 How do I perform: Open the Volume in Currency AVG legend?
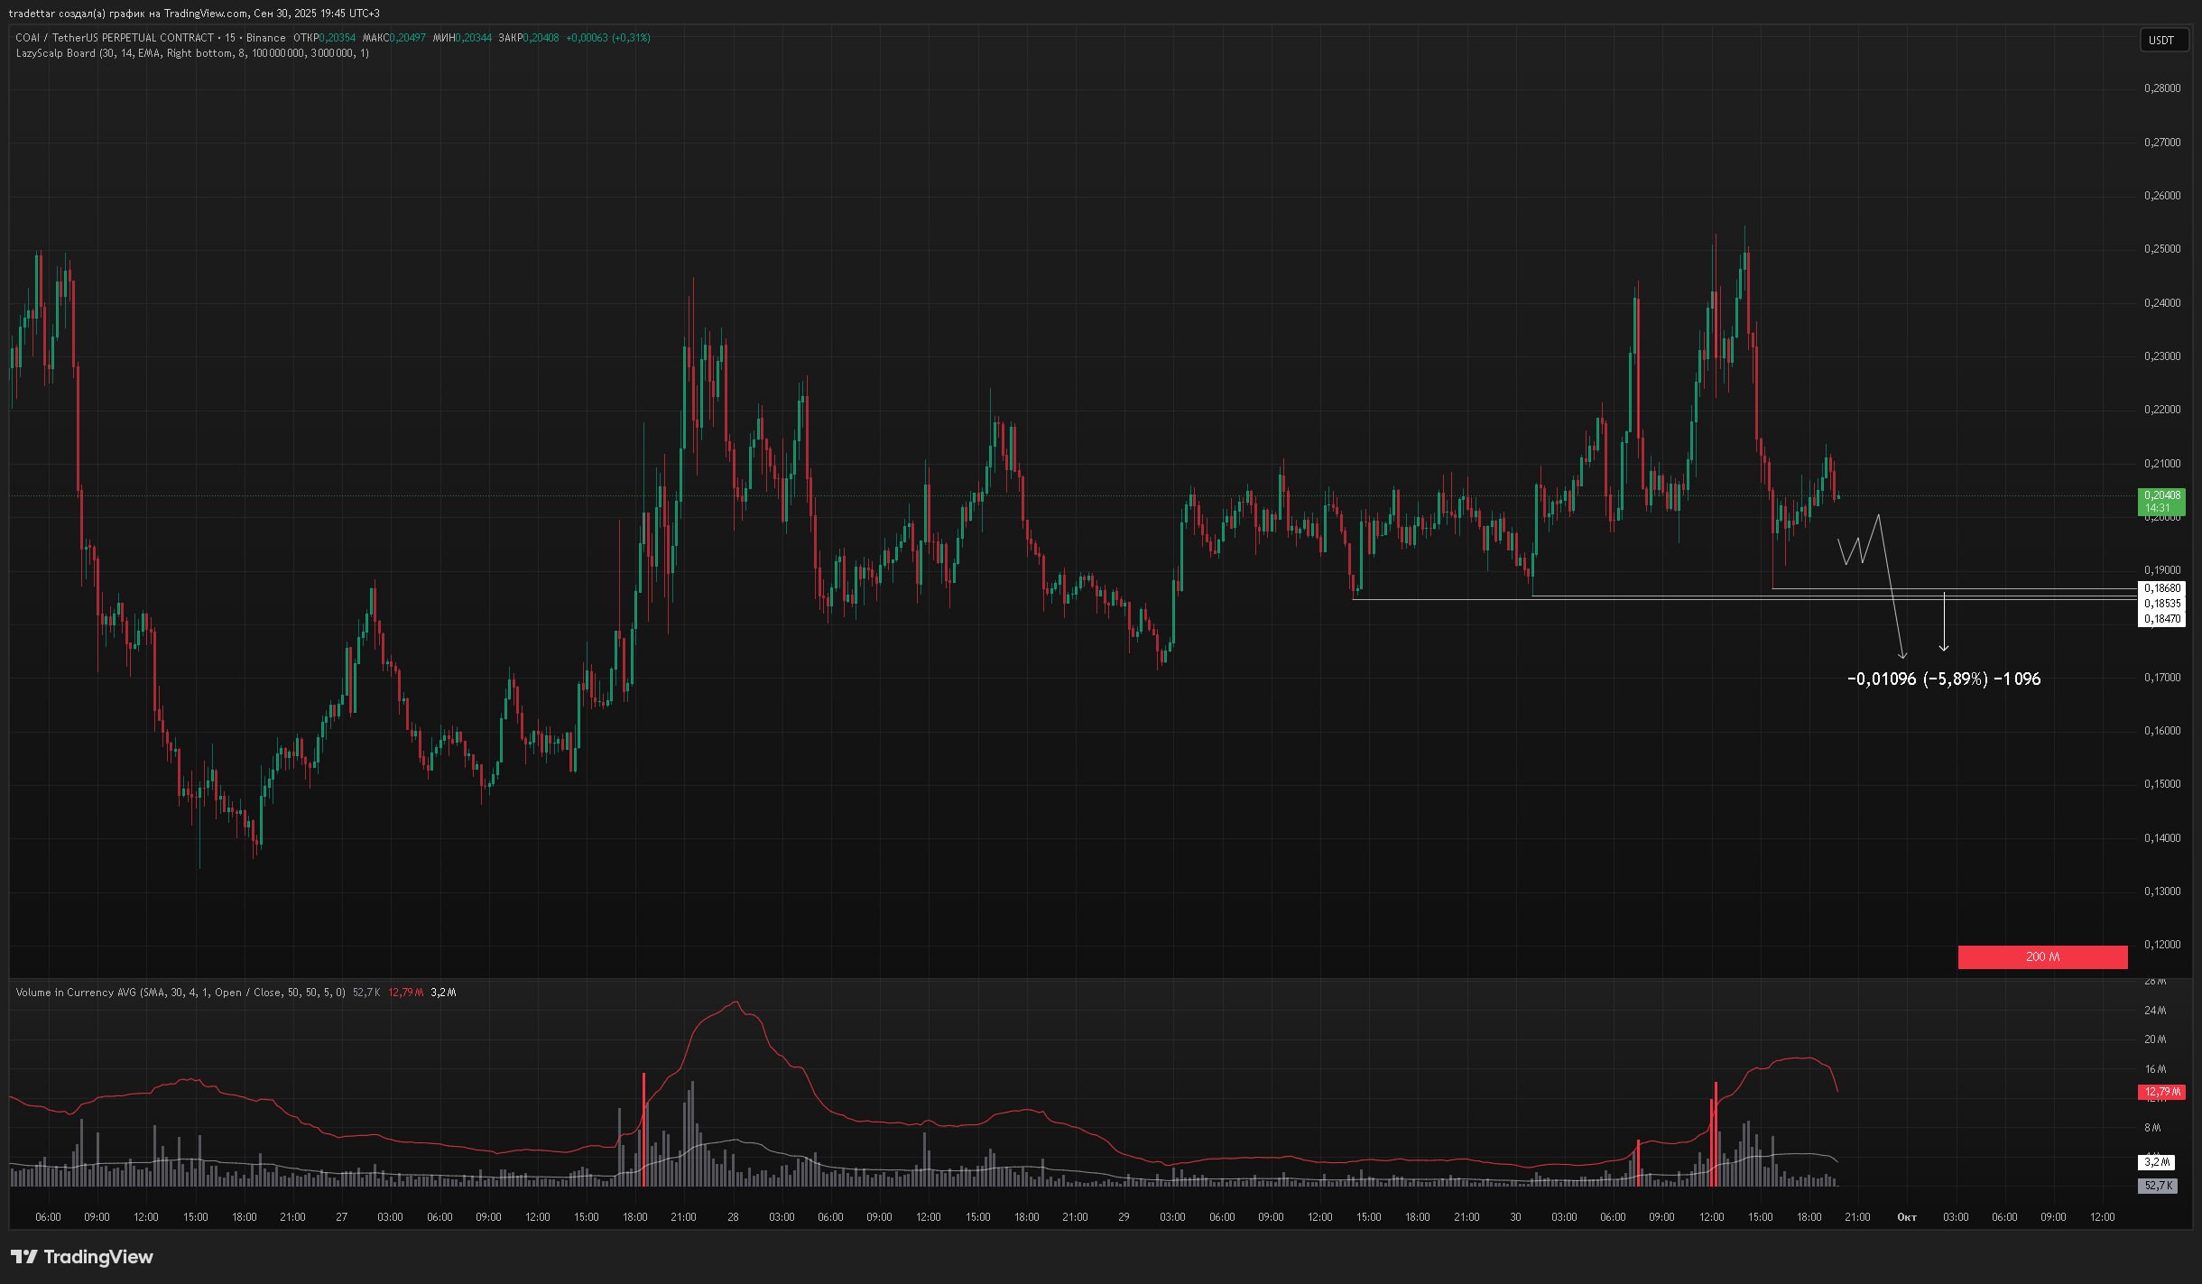(78, 993)
